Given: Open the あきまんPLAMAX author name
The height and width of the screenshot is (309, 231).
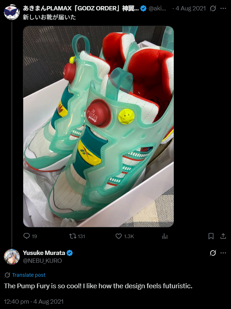Looking at the screenshot, I should coord(81,8).
